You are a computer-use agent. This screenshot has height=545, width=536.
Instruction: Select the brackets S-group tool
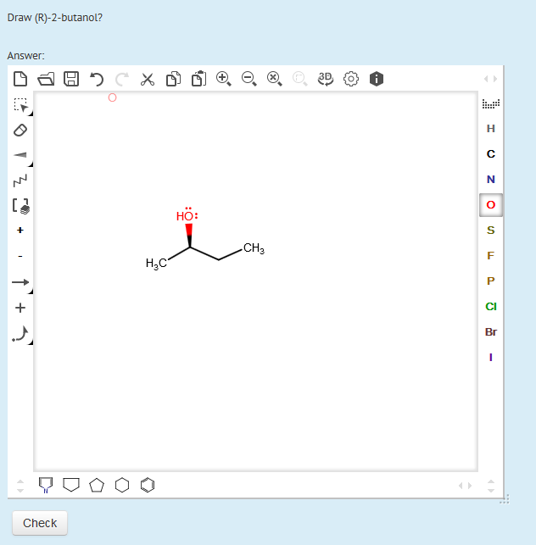click(x=21, y=206)
